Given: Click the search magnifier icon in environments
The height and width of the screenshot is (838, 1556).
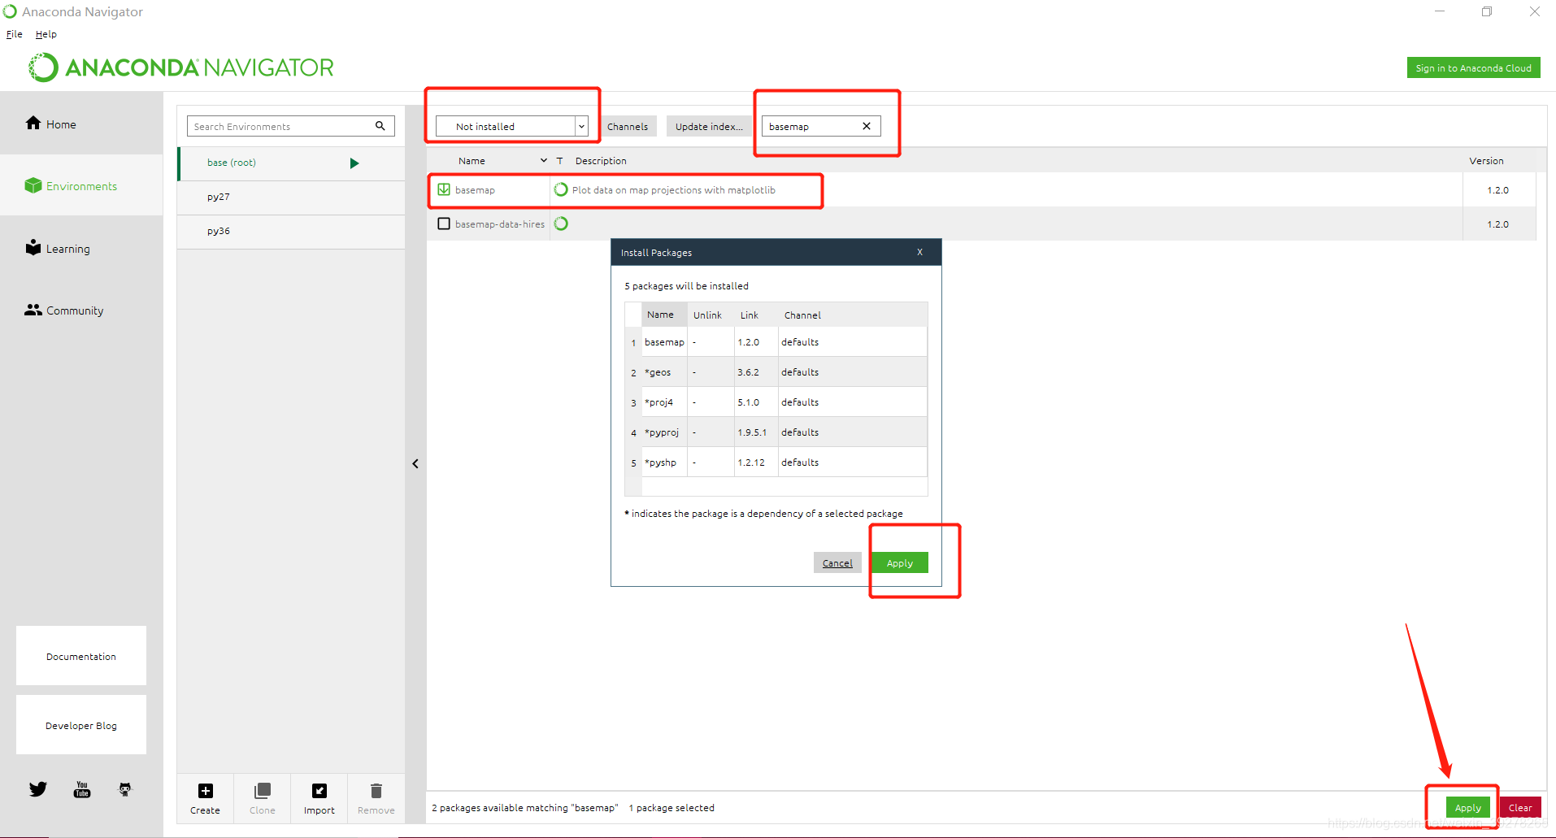Looking at the screenshot, I should (380, 126).
